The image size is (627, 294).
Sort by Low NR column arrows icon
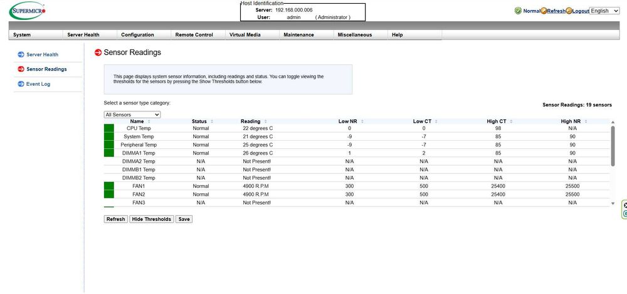[x=362, y=121]
